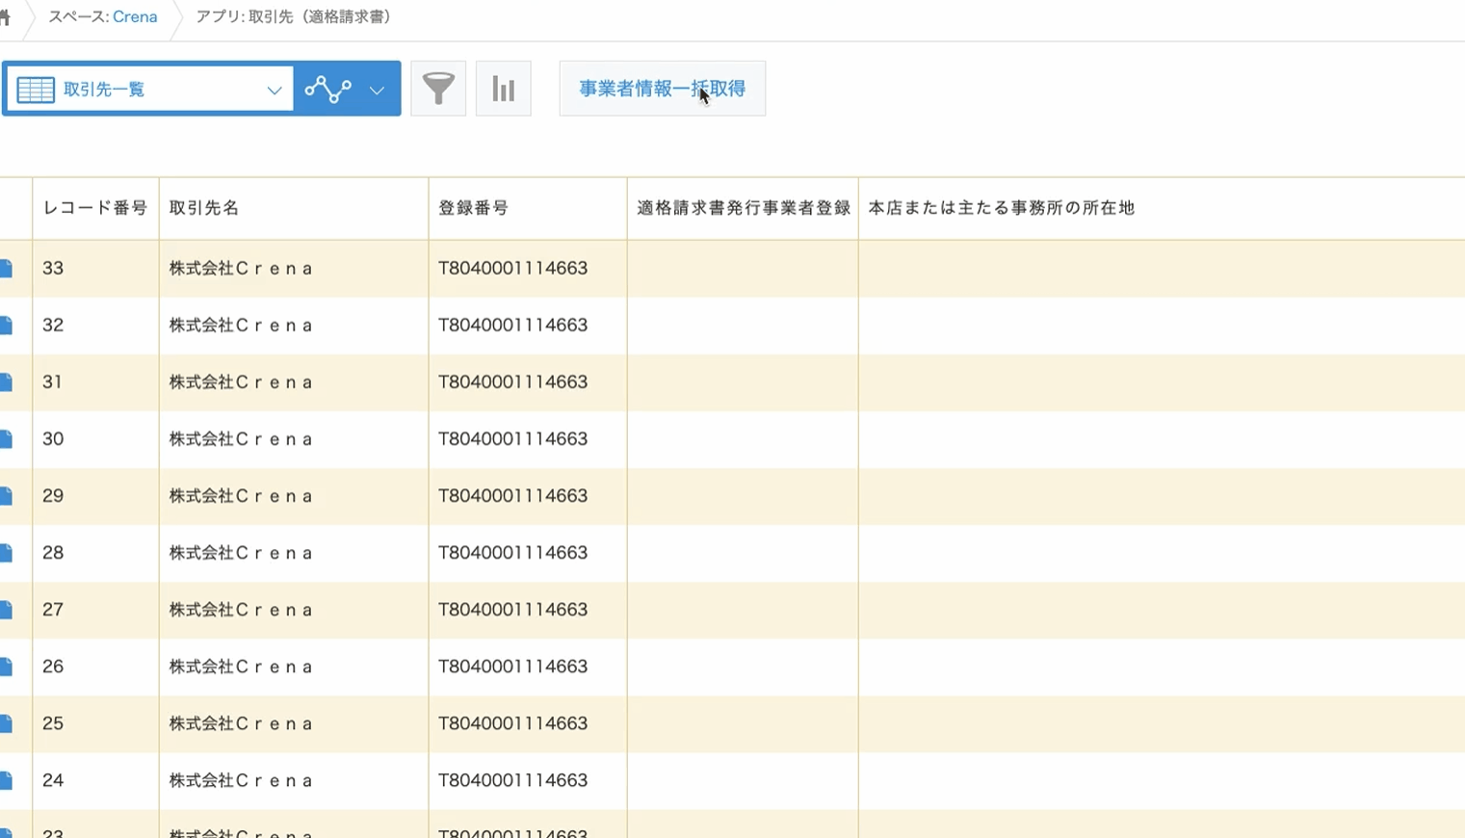Sort by レコード番号 column header
This screenshot has width=1465, height=838.
(x=94, y=208)
